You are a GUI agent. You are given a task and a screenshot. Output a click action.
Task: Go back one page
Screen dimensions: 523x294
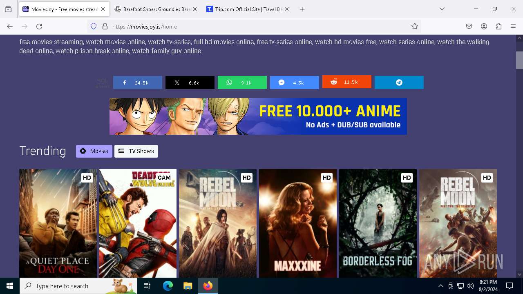[10, 27]
